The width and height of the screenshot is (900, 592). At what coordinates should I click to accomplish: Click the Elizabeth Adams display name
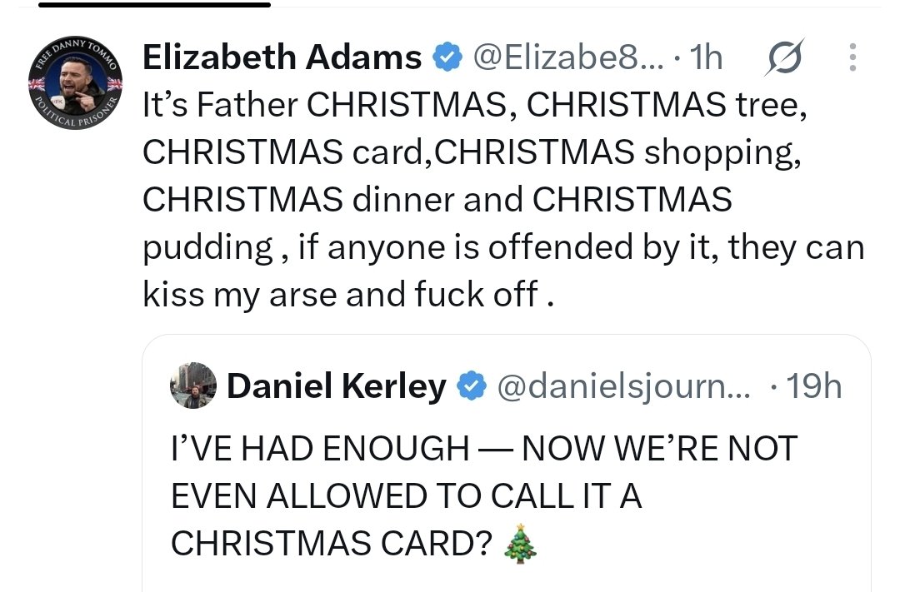click(x=282, y=57)
